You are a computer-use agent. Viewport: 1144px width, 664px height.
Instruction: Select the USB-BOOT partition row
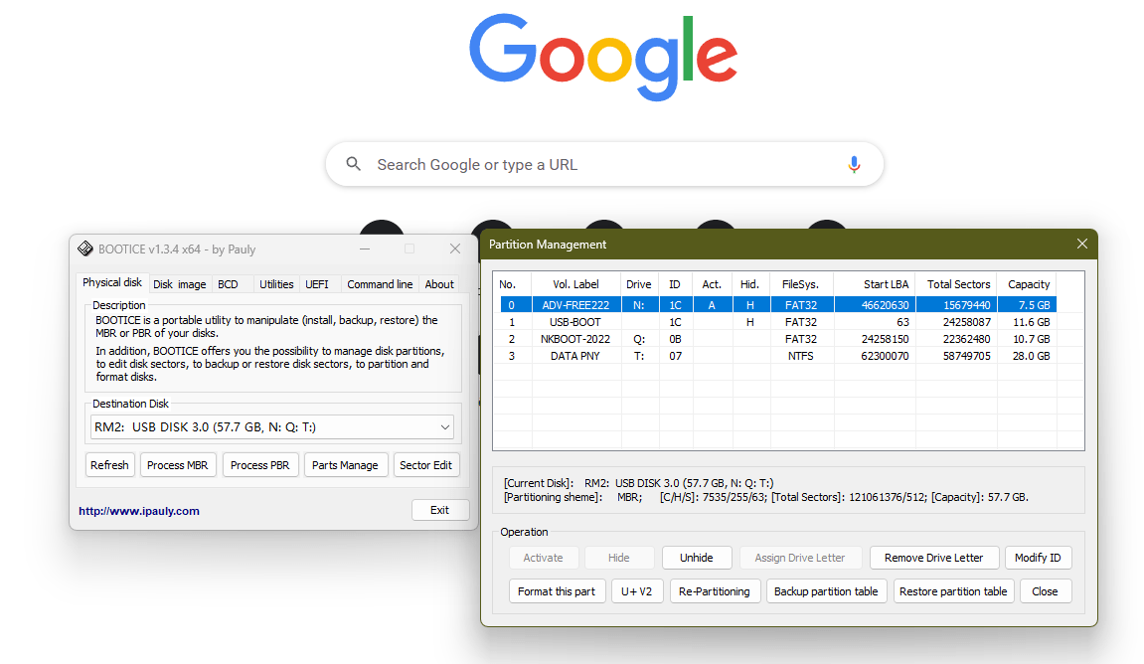tap(576, 322)
